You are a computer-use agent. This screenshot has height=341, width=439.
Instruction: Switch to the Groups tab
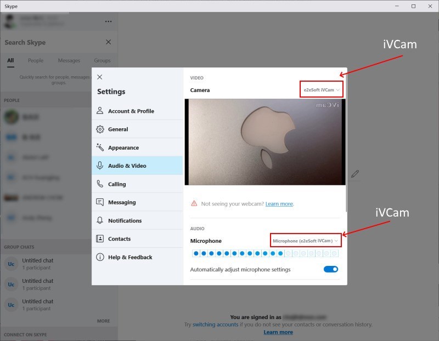pos(102,60)
